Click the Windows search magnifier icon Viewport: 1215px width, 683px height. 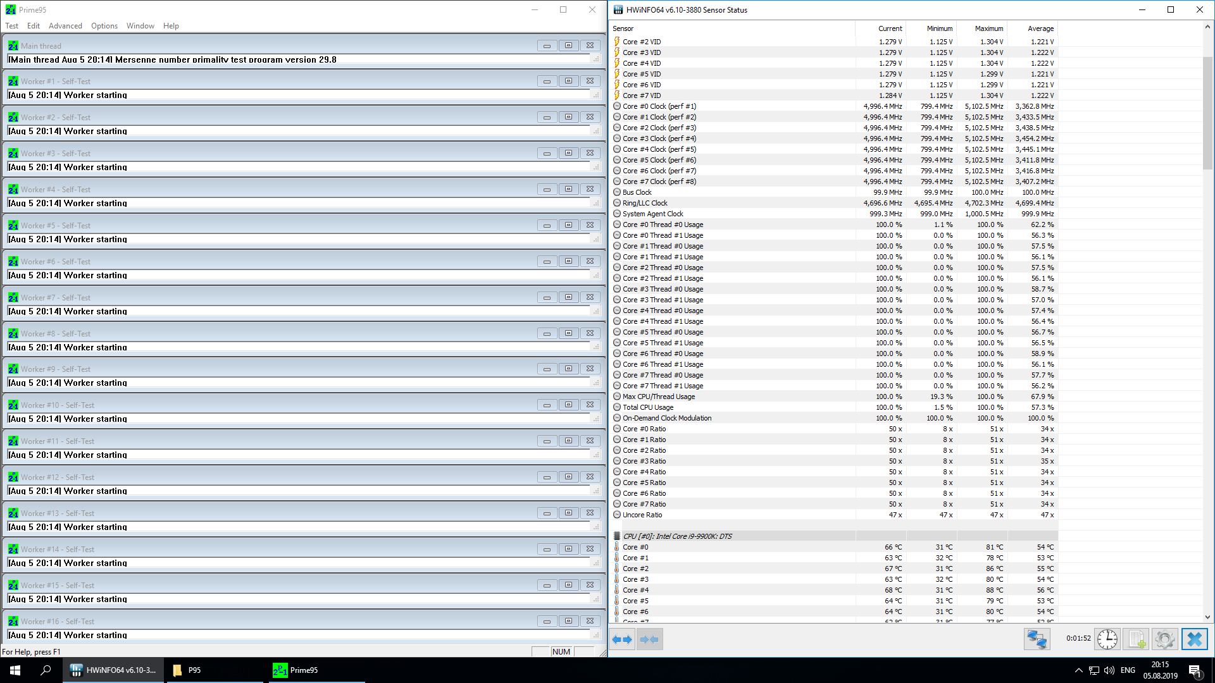(46, 670)
